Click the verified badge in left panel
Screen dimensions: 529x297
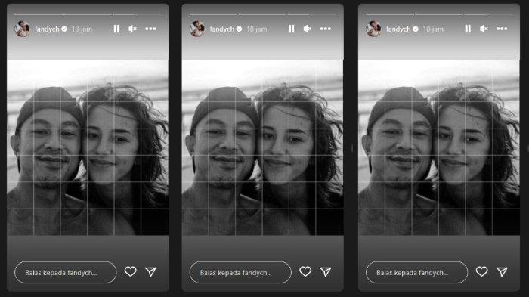click(x=64, y=29)
